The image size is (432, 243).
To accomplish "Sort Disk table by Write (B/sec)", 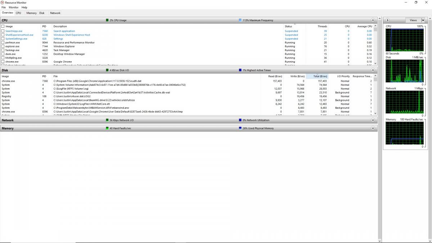I will coord(294,76).
